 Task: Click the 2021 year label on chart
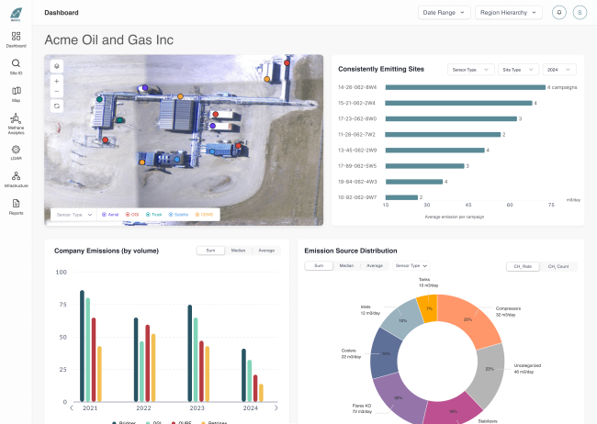[90, 408]
